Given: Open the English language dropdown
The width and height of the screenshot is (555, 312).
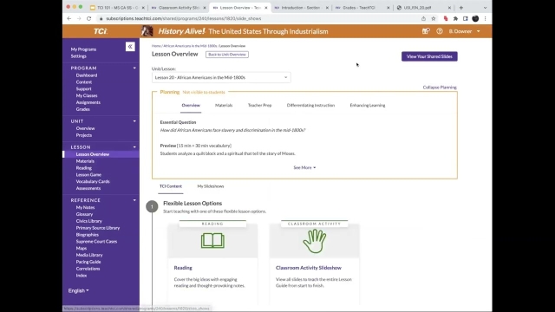Looking at the screenshot, I should [x=78, y=290].
